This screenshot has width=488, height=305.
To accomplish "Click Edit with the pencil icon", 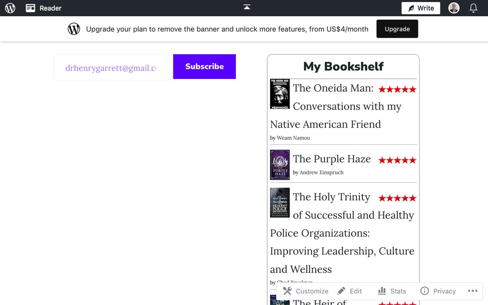I will pos(350,291).
